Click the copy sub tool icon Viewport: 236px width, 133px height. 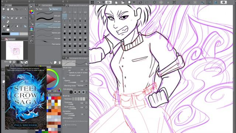pos(55,62)
